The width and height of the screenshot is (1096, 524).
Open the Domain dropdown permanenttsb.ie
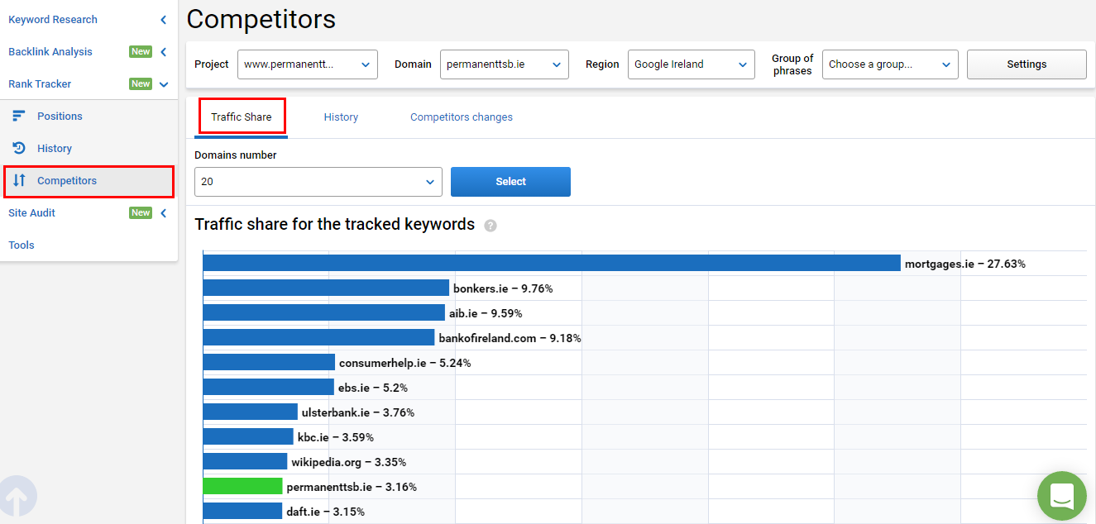505,64
